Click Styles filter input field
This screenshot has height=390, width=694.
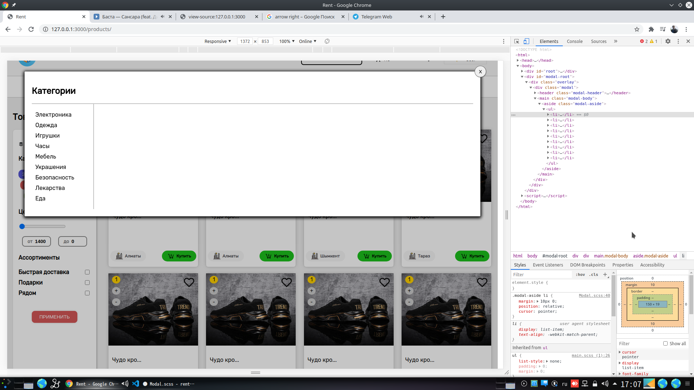[542, 274]
